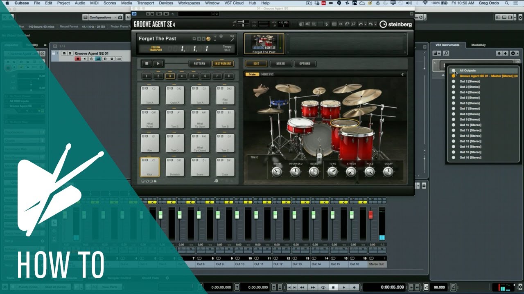The image size is (524, 294).
Task: Click Record in the Cubase transport bar
Action: pyautogui.click(x=355, y=287)
